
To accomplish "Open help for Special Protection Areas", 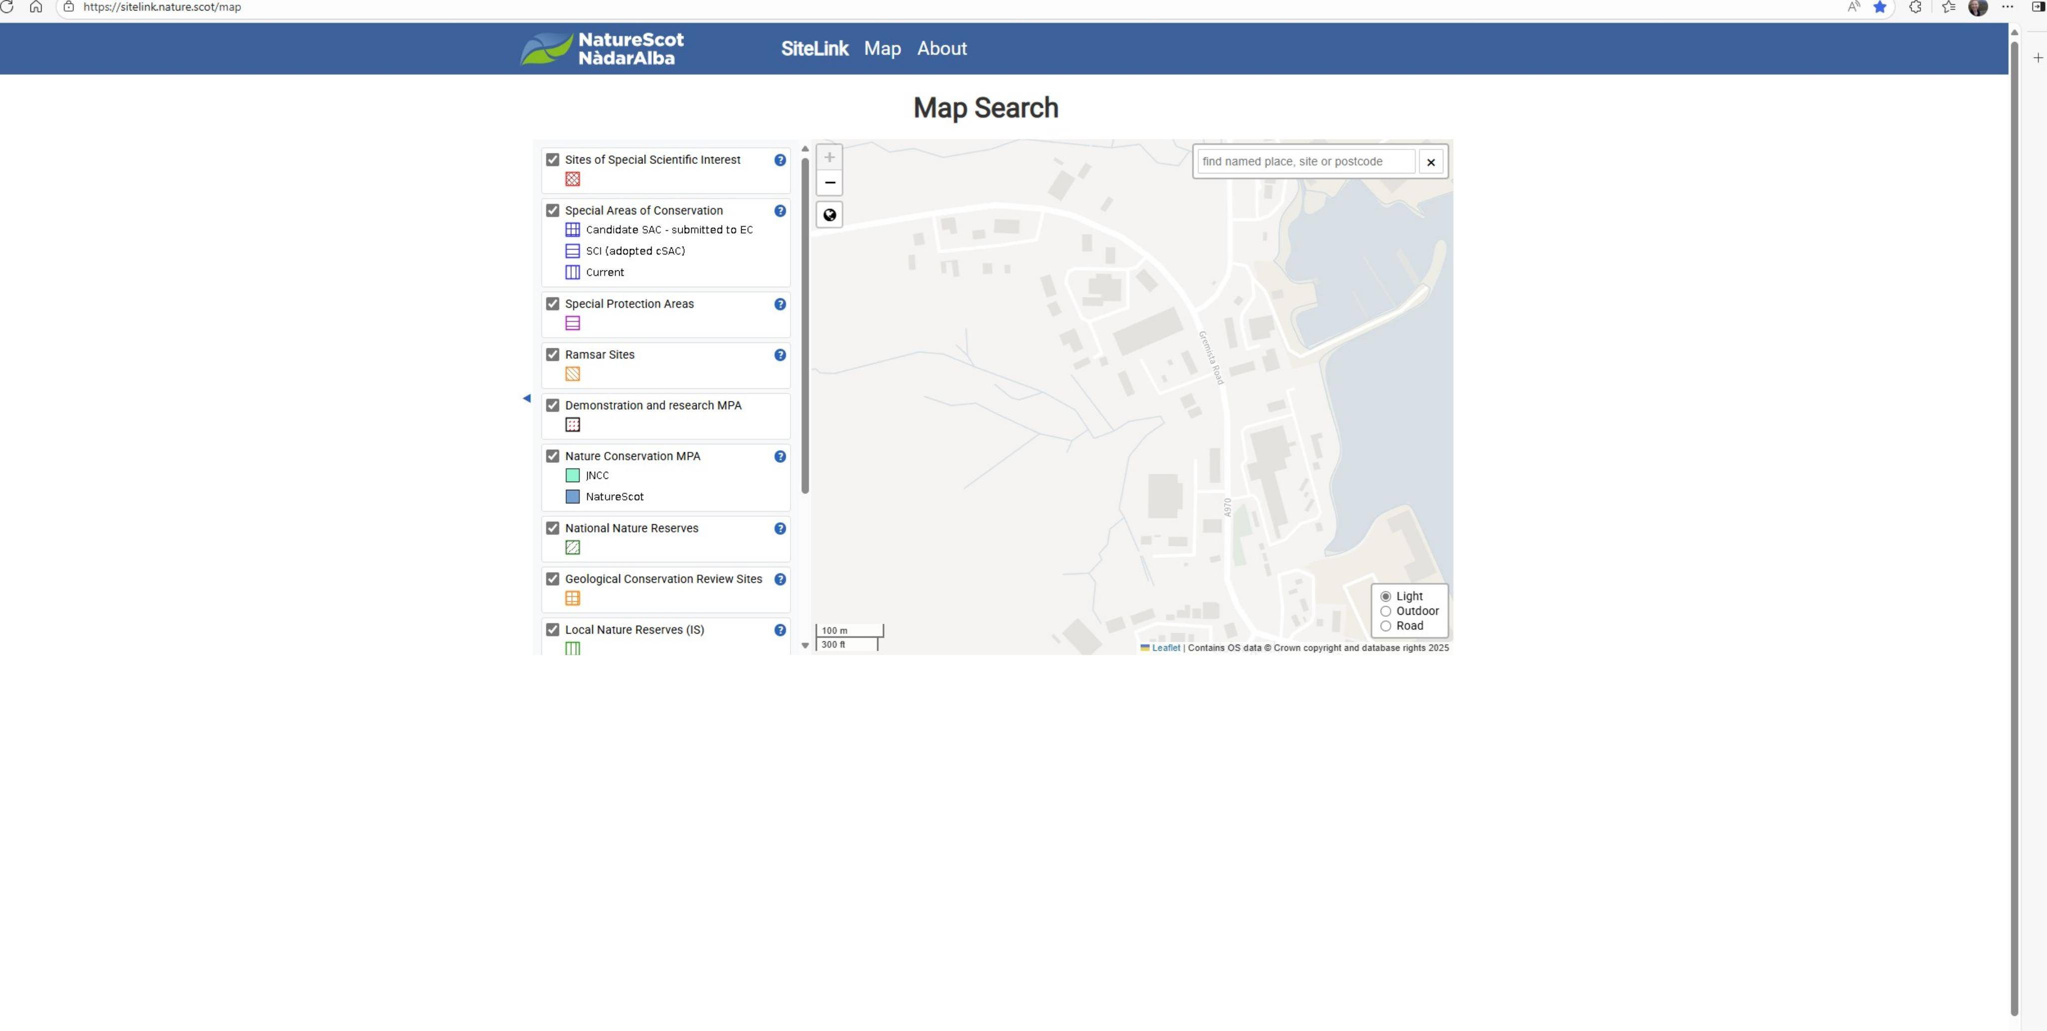I will coord(780,304).
